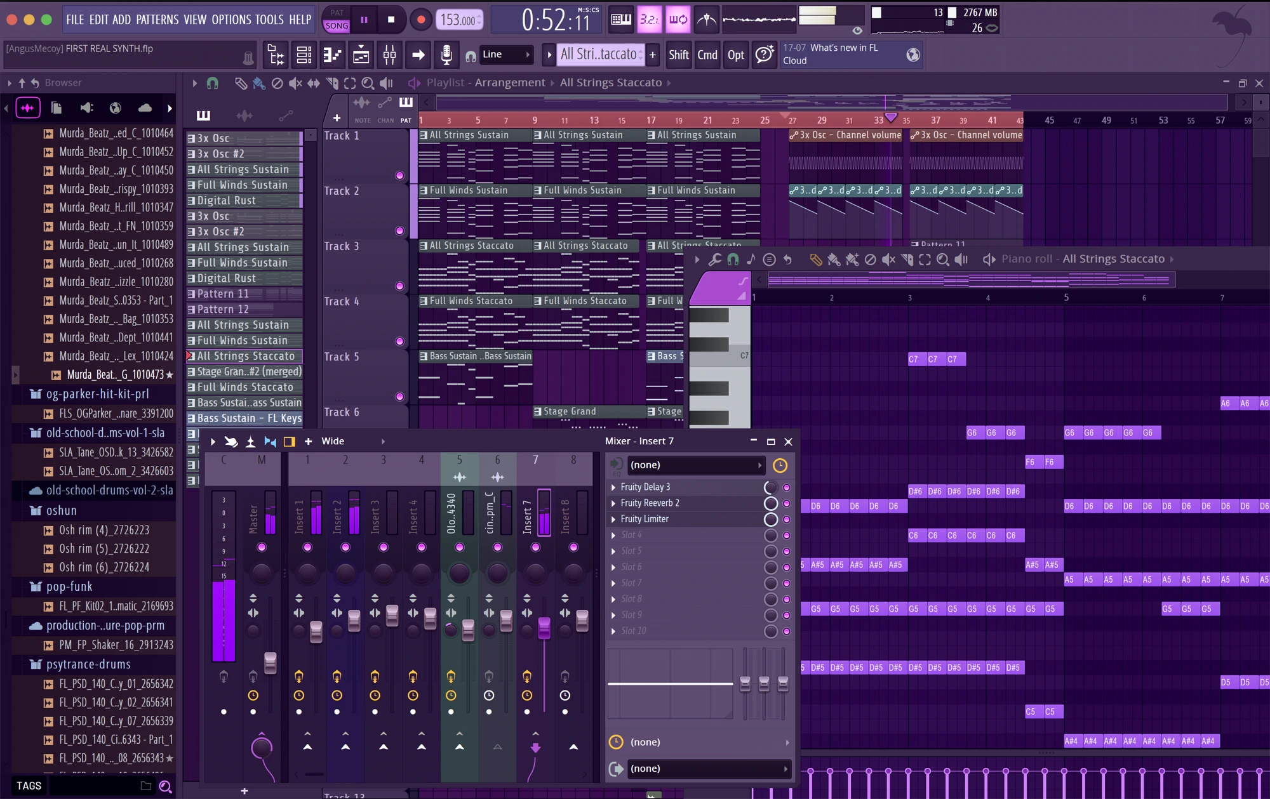Select the Playlist slip tool

[x=314, y=83]
